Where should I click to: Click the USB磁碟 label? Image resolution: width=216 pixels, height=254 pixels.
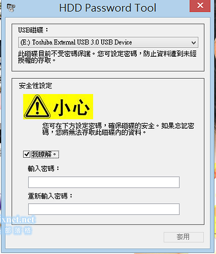point(33,30)
